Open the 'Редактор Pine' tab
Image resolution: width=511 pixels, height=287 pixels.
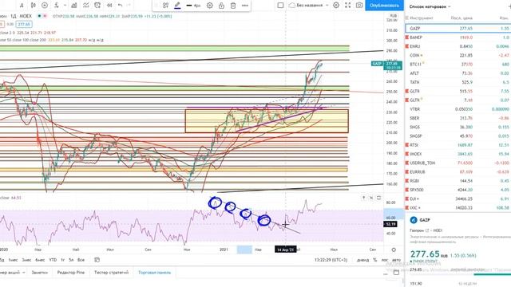[x=71, y=273]
